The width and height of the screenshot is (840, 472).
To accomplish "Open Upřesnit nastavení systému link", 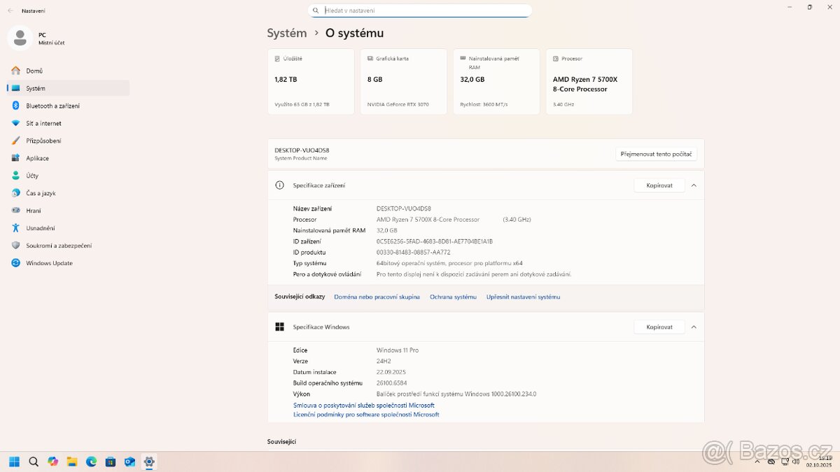I will click(521, 296).
